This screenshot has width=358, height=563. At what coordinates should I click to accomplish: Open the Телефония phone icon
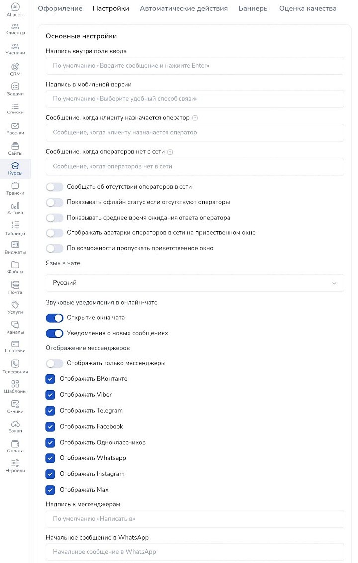(x=15, y=364)
